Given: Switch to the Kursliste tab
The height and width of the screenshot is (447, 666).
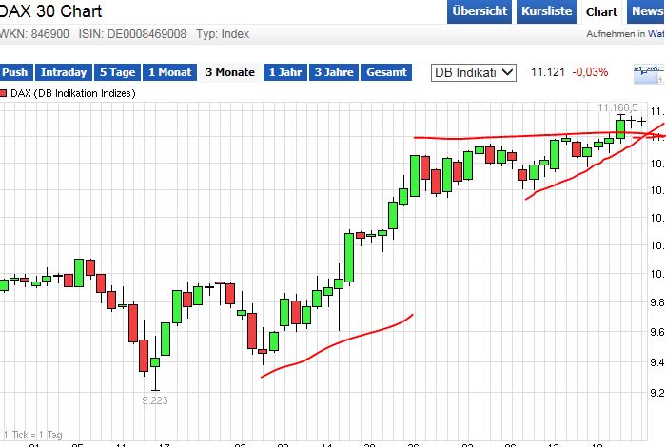Looking at the screenshot, I should coord(547,11).
